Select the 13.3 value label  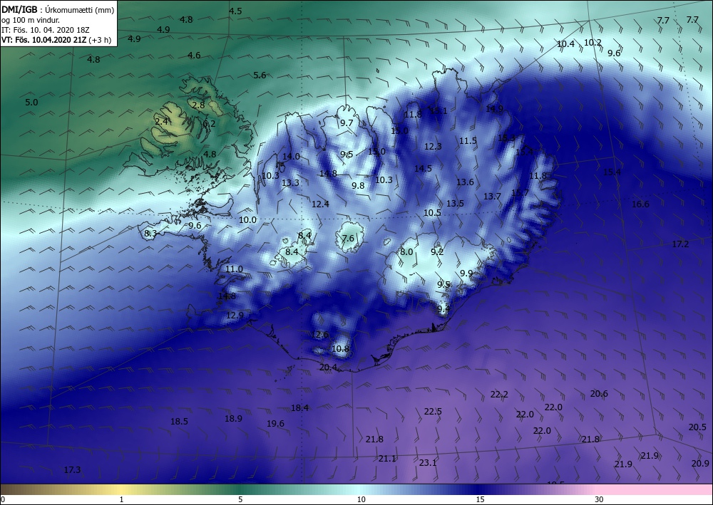pyautogui.click(x=291, y=183)
